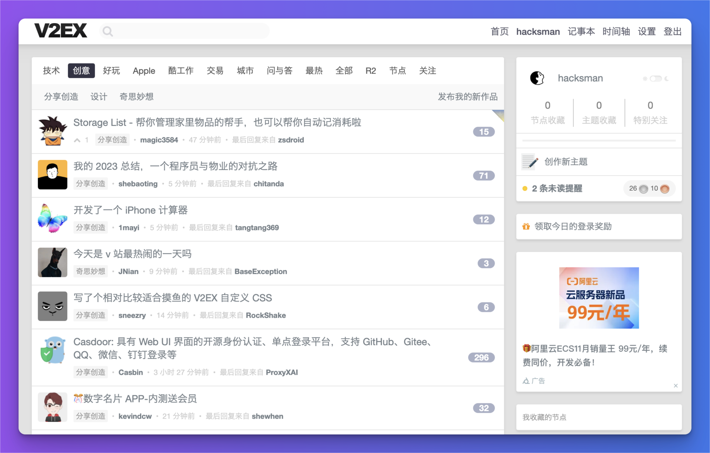Open the 296 replies count badge
The width and height of the screenshot is (710, 453).
tap(481, 358)
